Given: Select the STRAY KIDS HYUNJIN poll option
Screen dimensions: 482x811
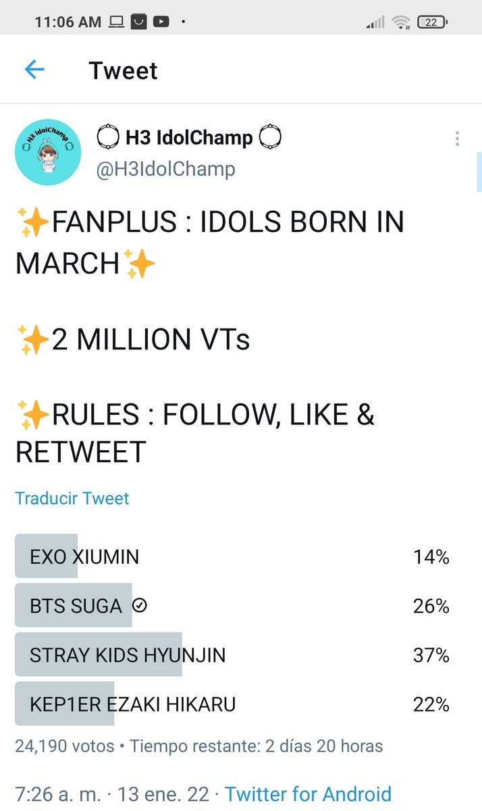Looking at the screenshot, I should coord(233,655).
